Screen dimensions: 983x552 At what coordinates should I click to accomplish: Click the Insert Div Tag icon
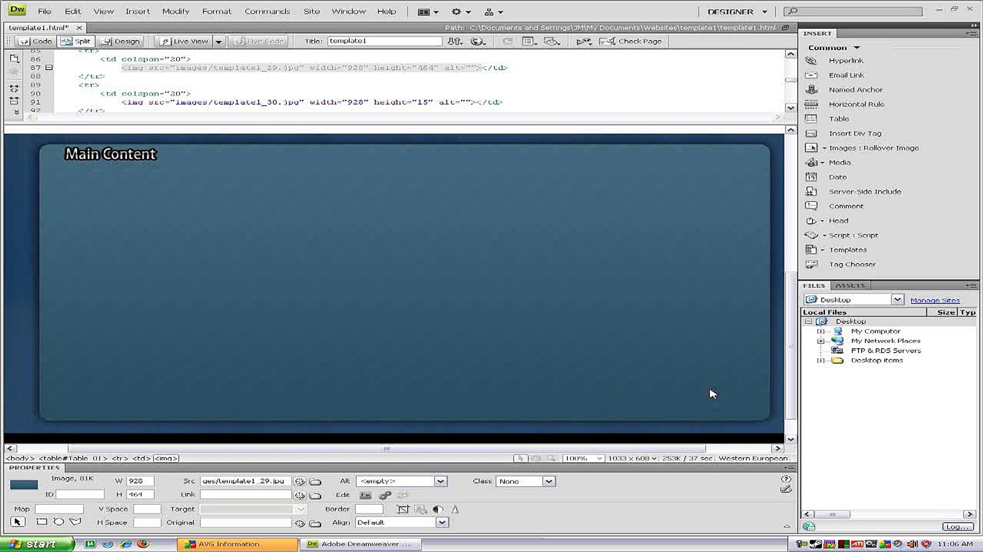click(x=811, y=133)
